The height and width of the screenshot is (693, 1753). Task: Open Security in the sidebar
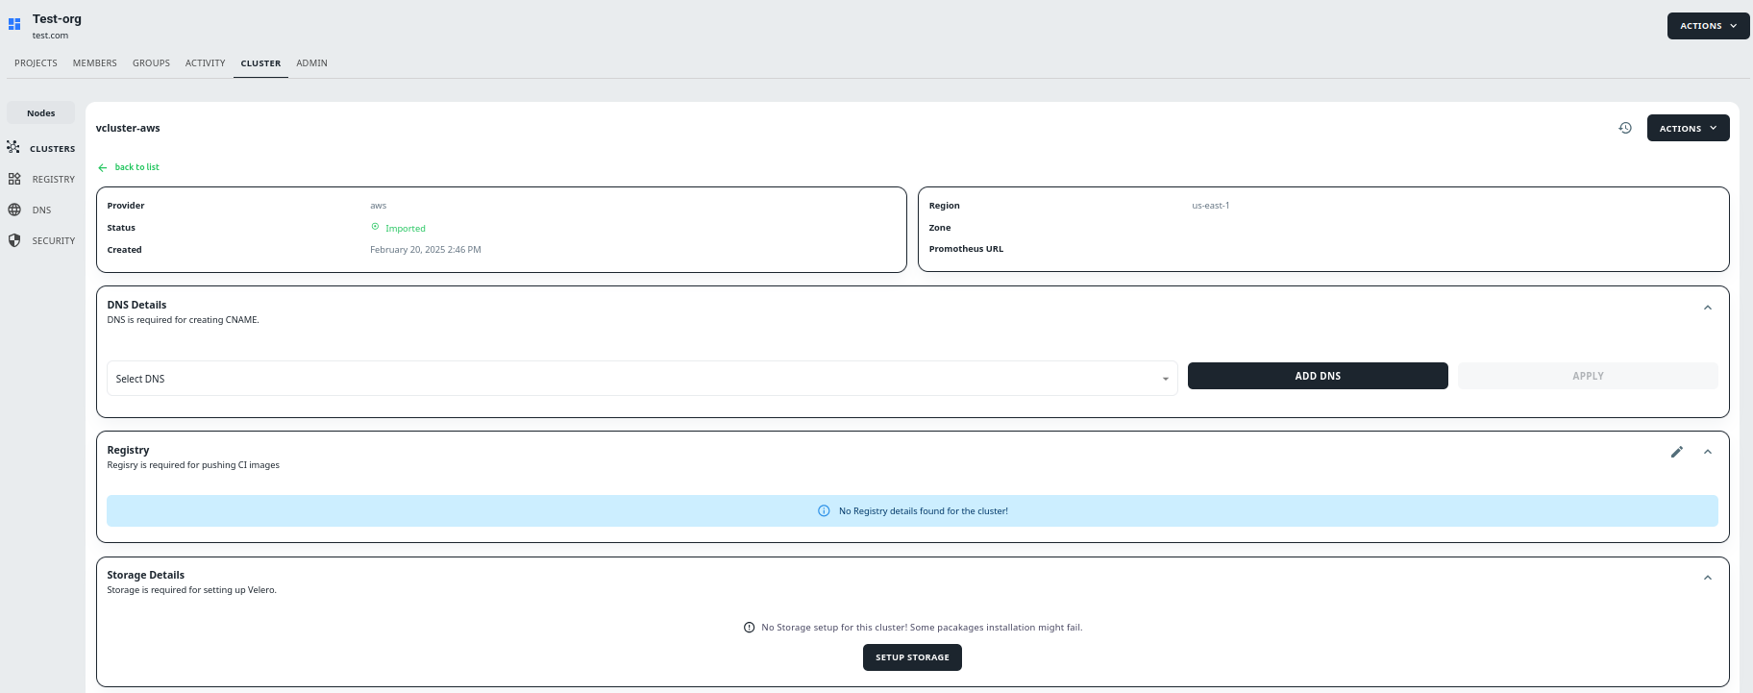coord(54,241)
